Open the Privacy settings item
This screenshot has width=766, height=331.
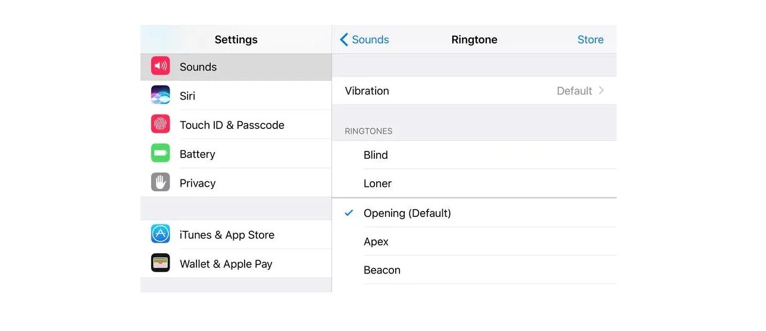[x=198, y=183]
